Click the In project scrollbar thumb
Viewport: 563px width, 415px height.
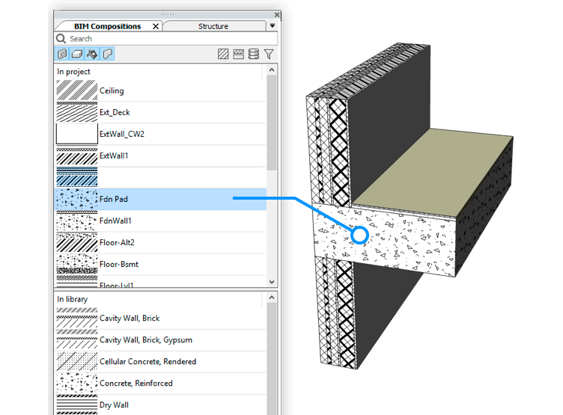272,123
